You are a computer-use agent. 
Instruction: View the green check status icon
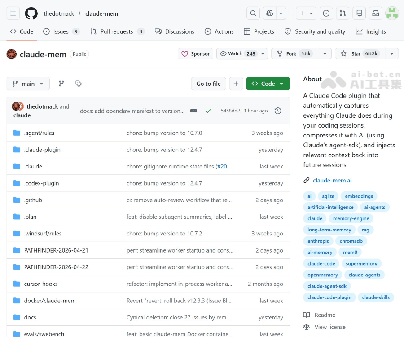point(208,111)
